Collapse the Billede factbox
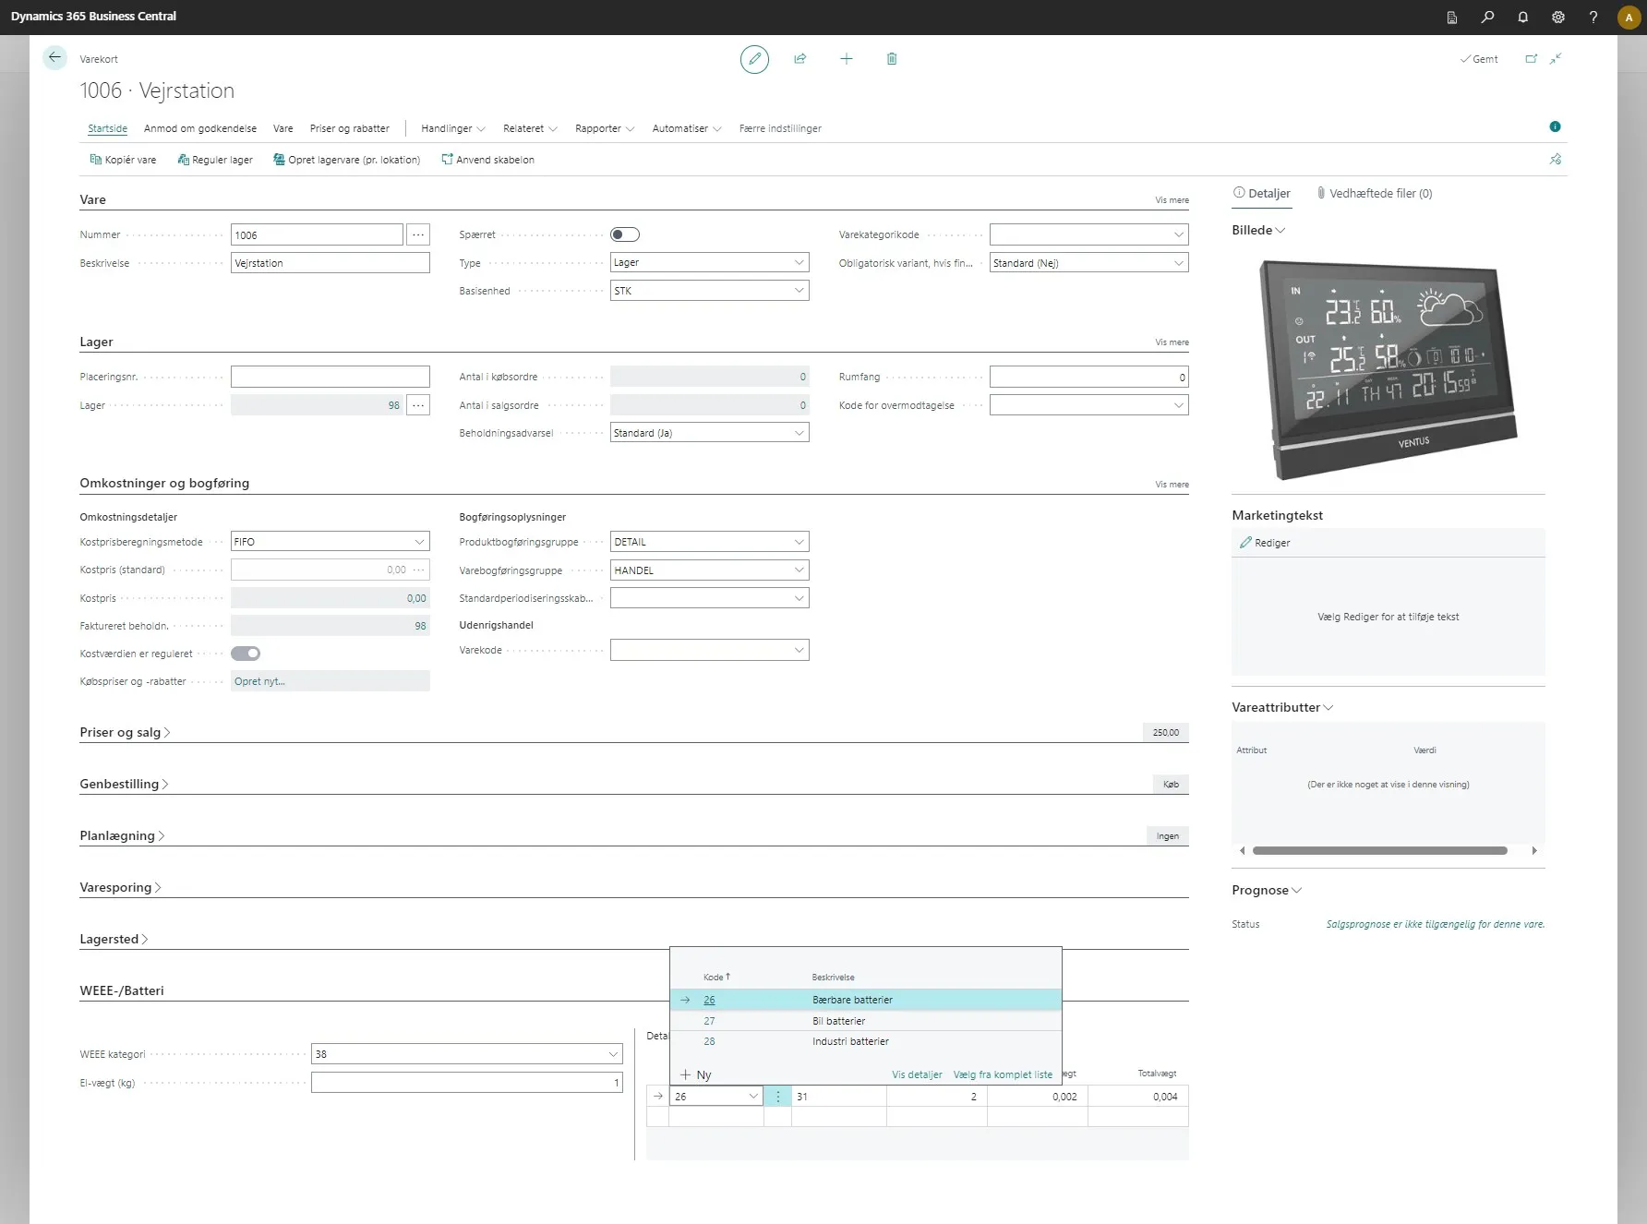This screenshot has height=1224, width=1647. pos(1258,230)
